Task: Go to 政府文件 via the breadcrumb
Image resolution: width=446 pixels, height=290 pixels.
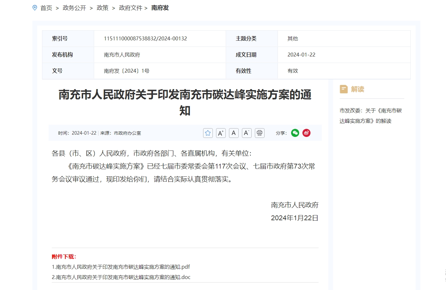Action: pyautogui.click(x=130, y=8)
